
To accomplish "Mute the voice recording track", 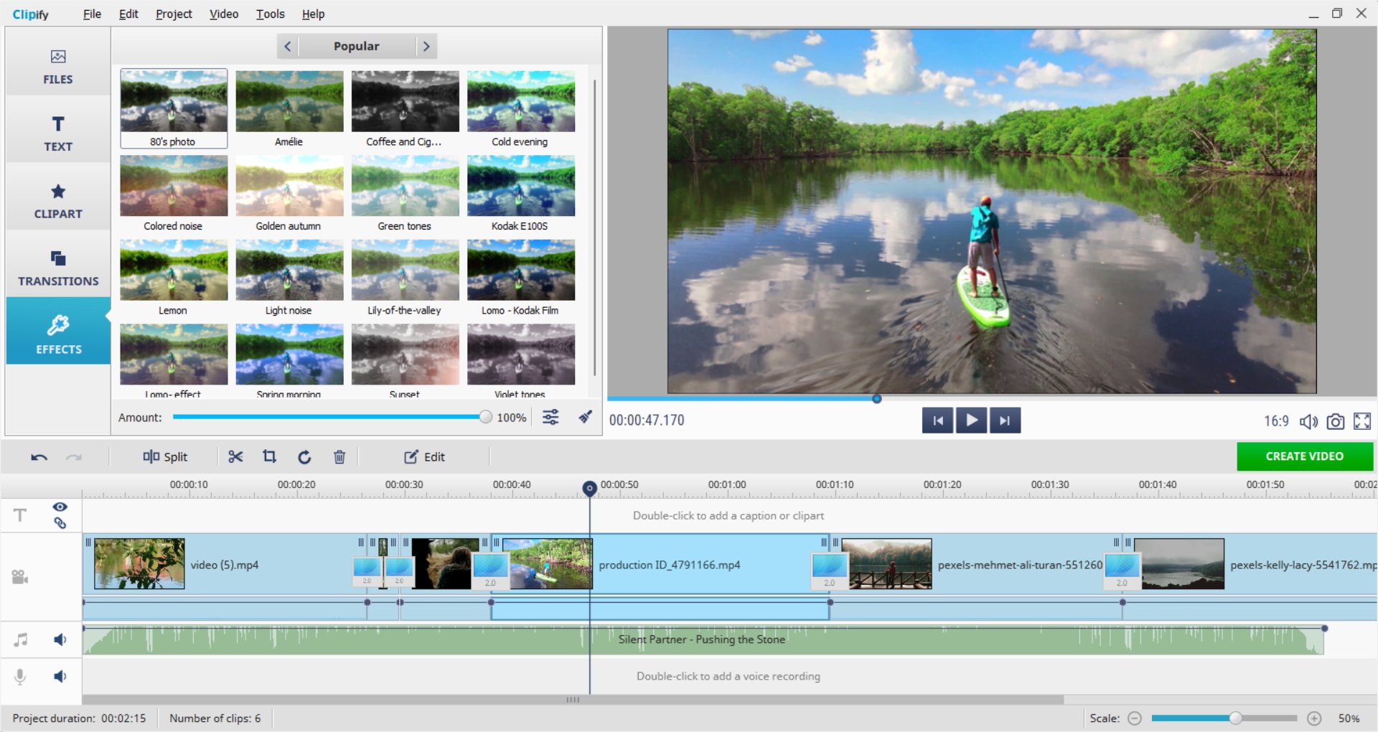I will point(60,676).
